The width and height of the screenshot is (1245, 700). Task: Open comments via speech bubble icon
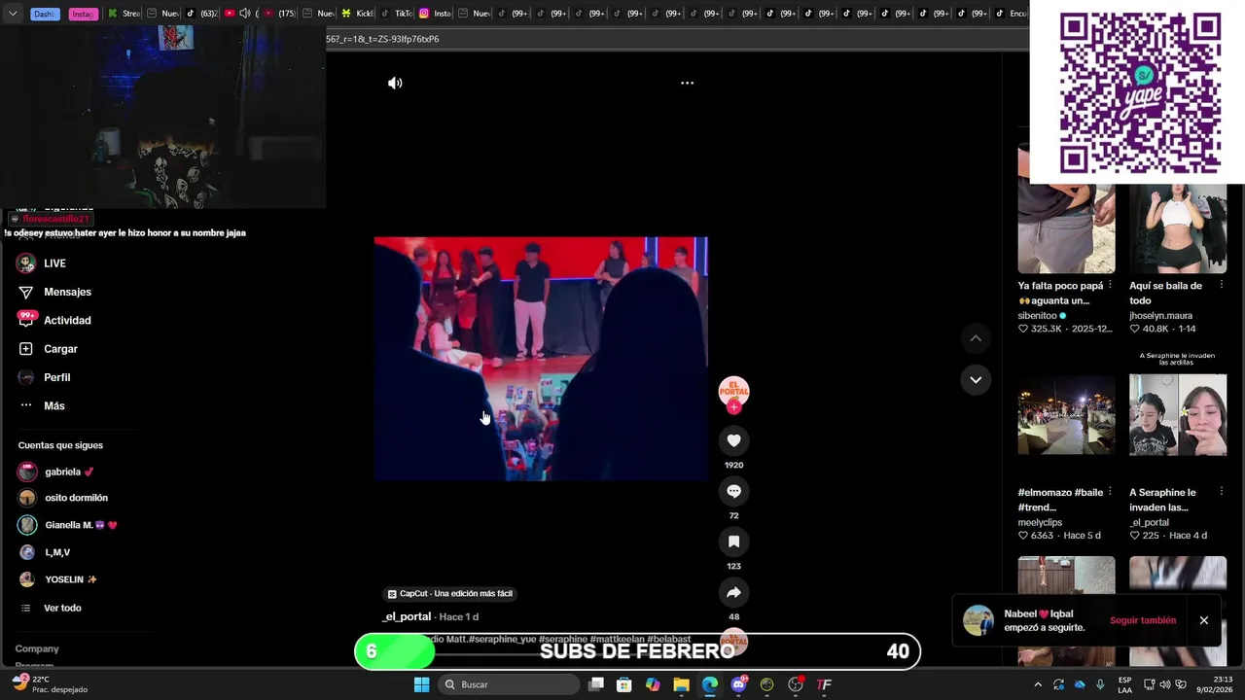pyautogui.click(x=733, y=491)
